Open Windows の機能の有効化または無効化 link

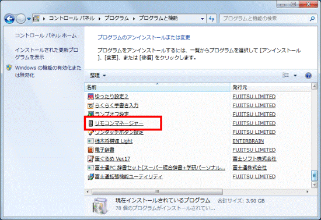[x=48, y=71]
